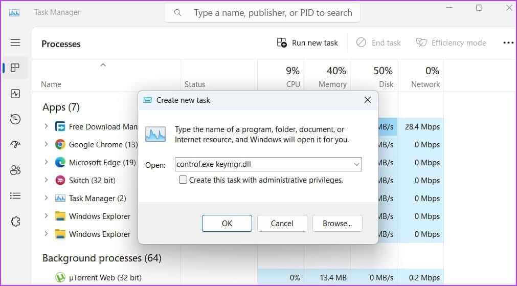Sort by the Memory column header

pyautogui.click(x=332, y=84)
